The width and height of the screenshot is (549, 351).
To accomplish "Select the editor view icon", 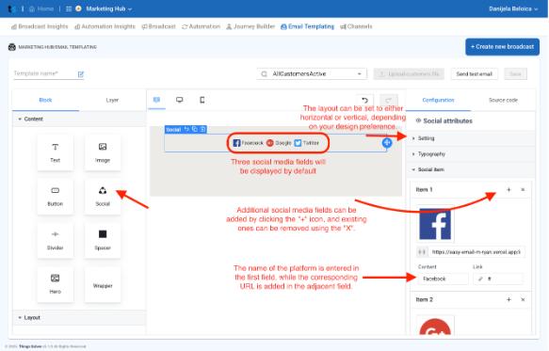I will coord(156,100).
